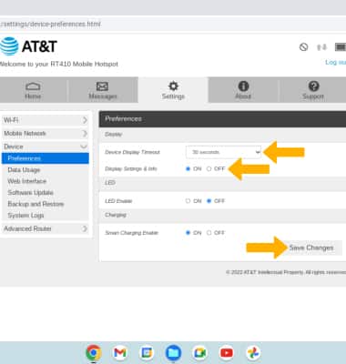Open Backup and Restore settings
This screenshot has height=364, width=346.
coord(36,204)
